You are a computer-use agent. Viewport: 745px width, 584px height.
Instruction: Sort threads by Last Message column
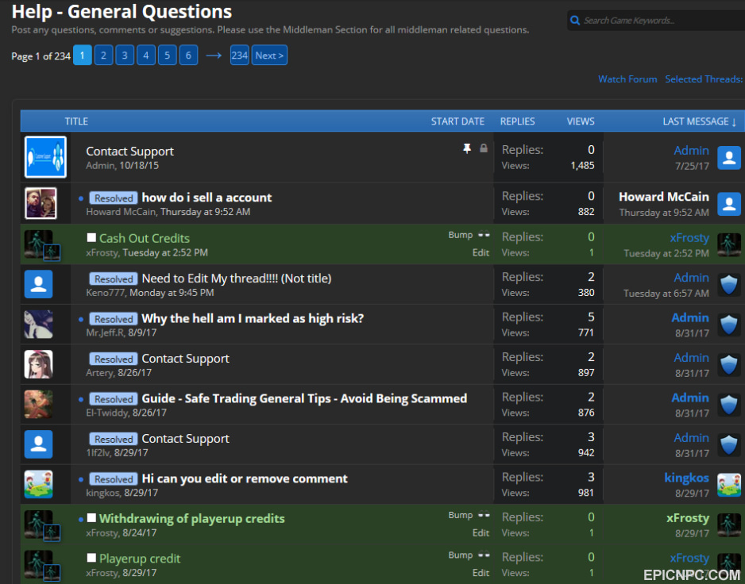click(x=700, y=121)
